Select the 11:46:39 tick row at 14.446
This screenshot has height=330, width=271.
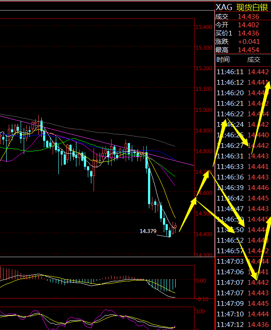click(243, 187)
